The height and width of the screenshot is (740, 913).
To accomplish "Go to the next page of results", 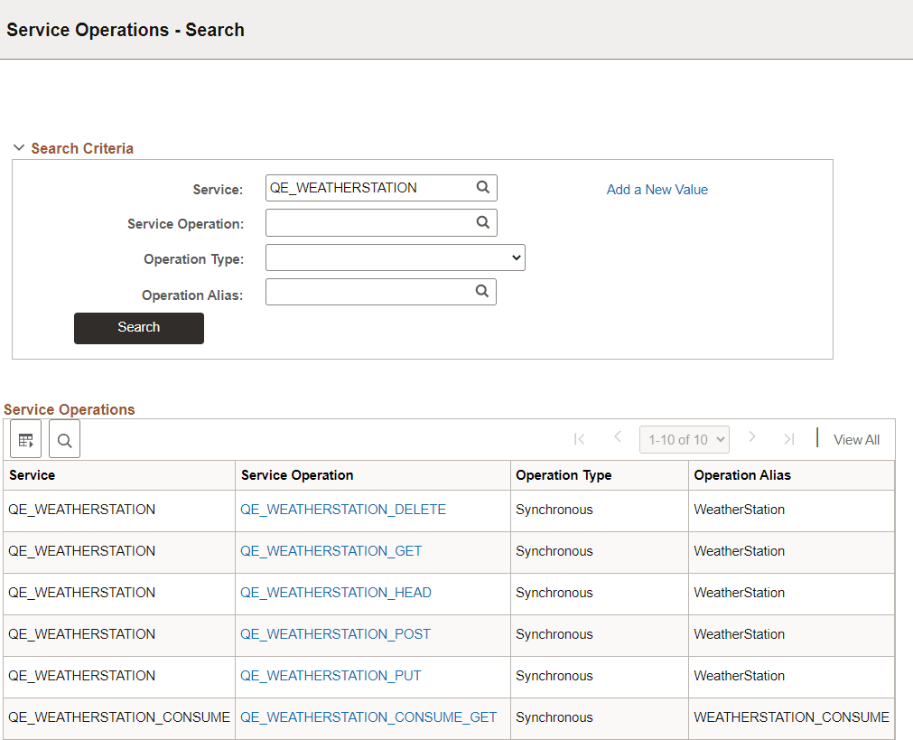I will 752,438.
